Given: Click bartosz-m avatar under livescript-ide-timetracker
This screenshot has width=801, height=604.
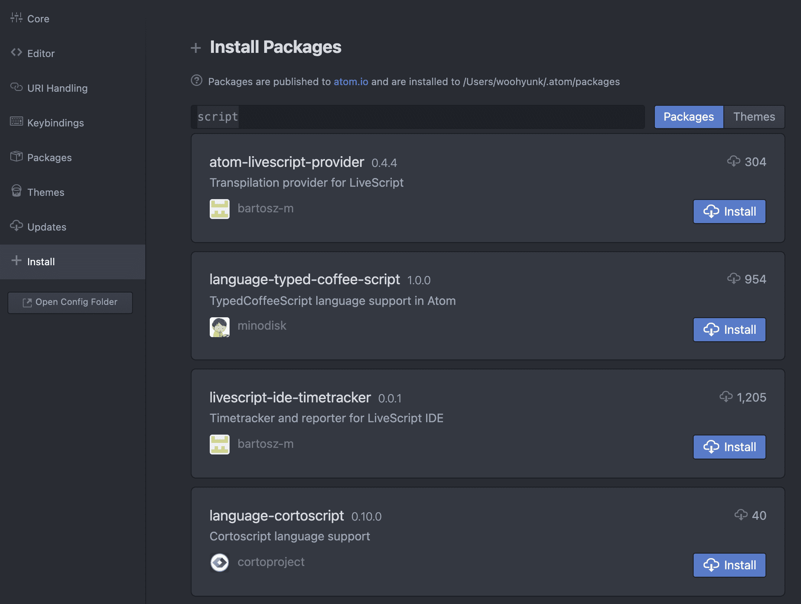Looking at the screenshot, I should 220,445.
